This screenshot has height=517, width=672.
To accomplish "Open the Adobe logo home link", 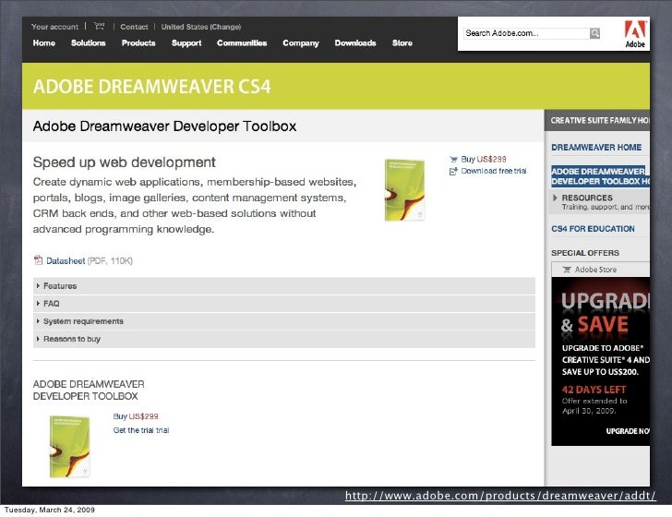I will click(x=635, y=34).
